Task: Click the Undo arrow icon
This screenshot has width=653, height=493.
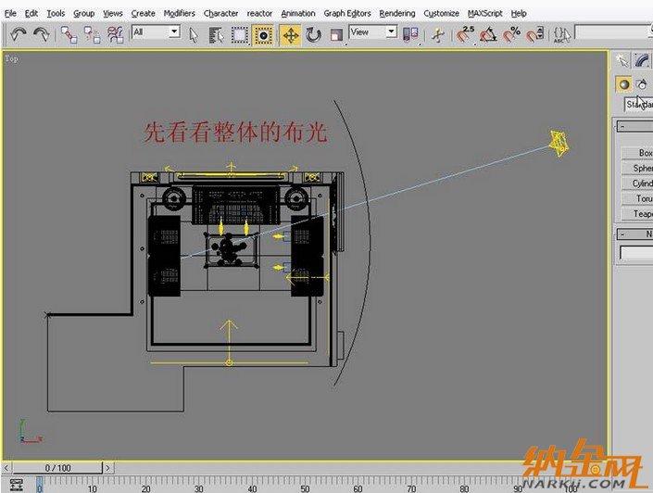Action: [19, 34]
